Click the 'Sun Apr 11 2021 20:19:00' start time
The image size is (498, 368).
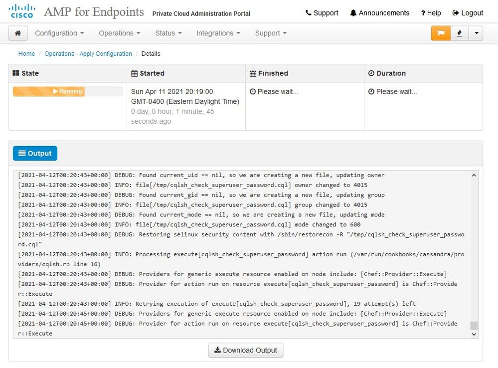tap(172, 92)
